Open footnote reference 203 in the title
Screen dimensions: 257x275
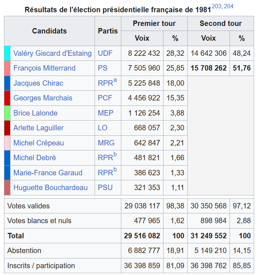point(216,6)
